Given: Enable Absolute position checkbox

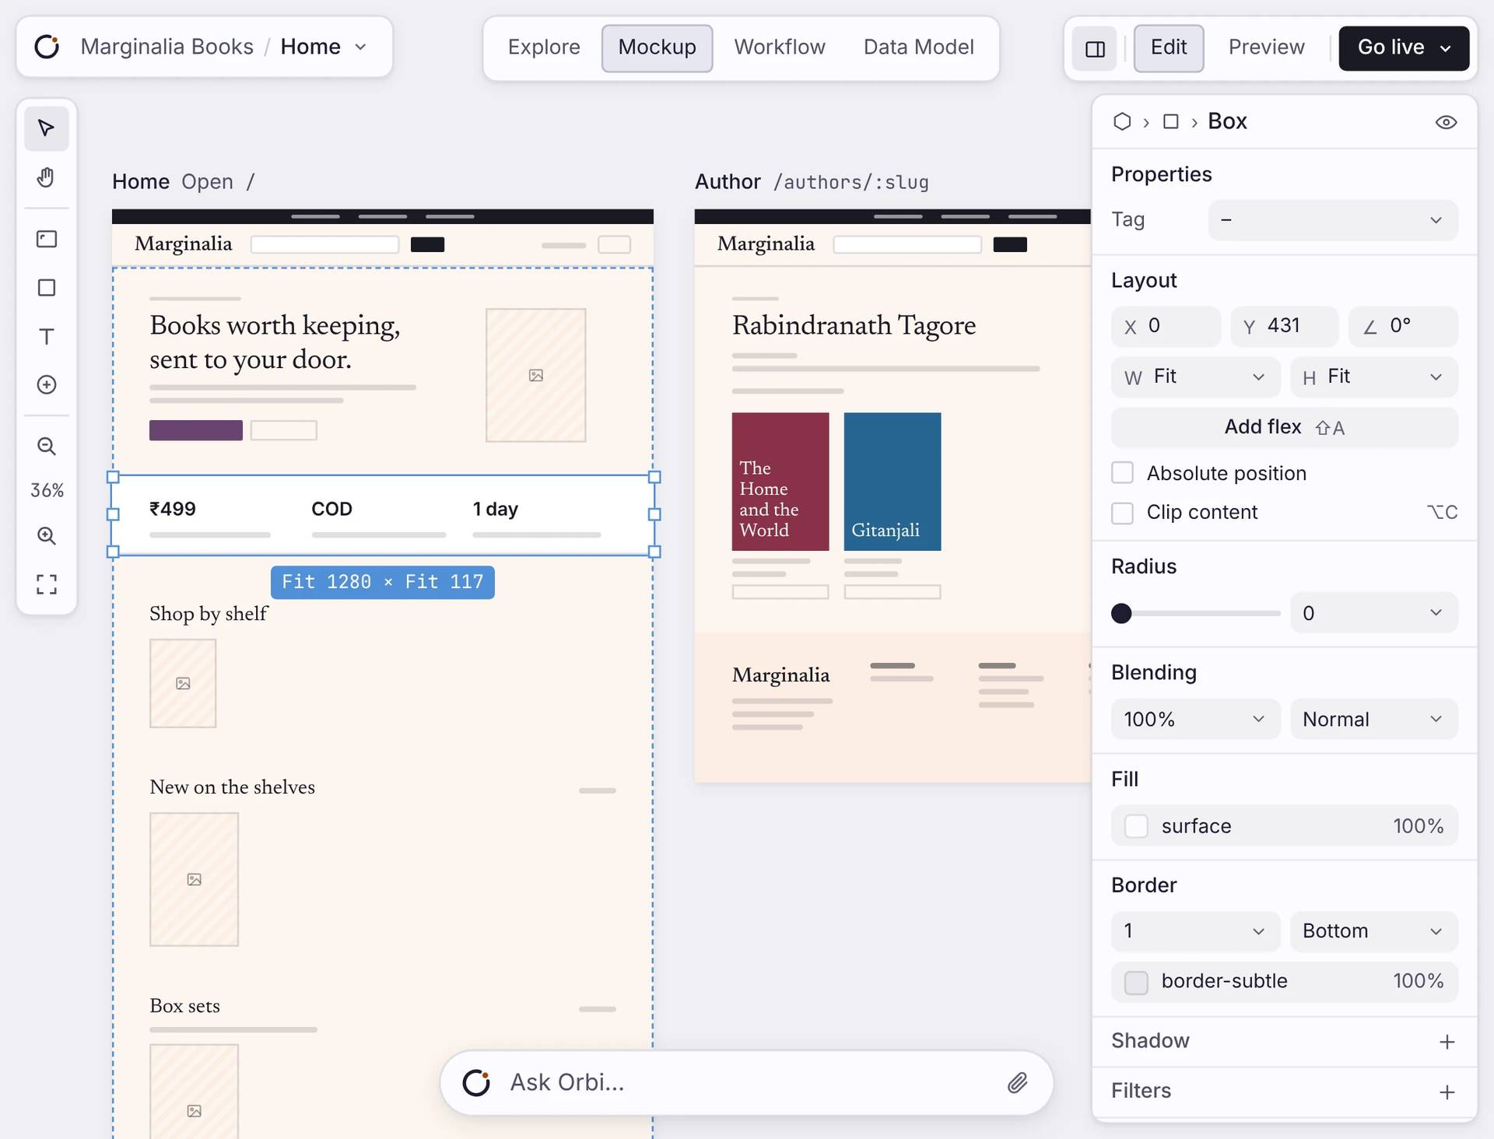Looking at the screenshot, I should point(1122,473).
